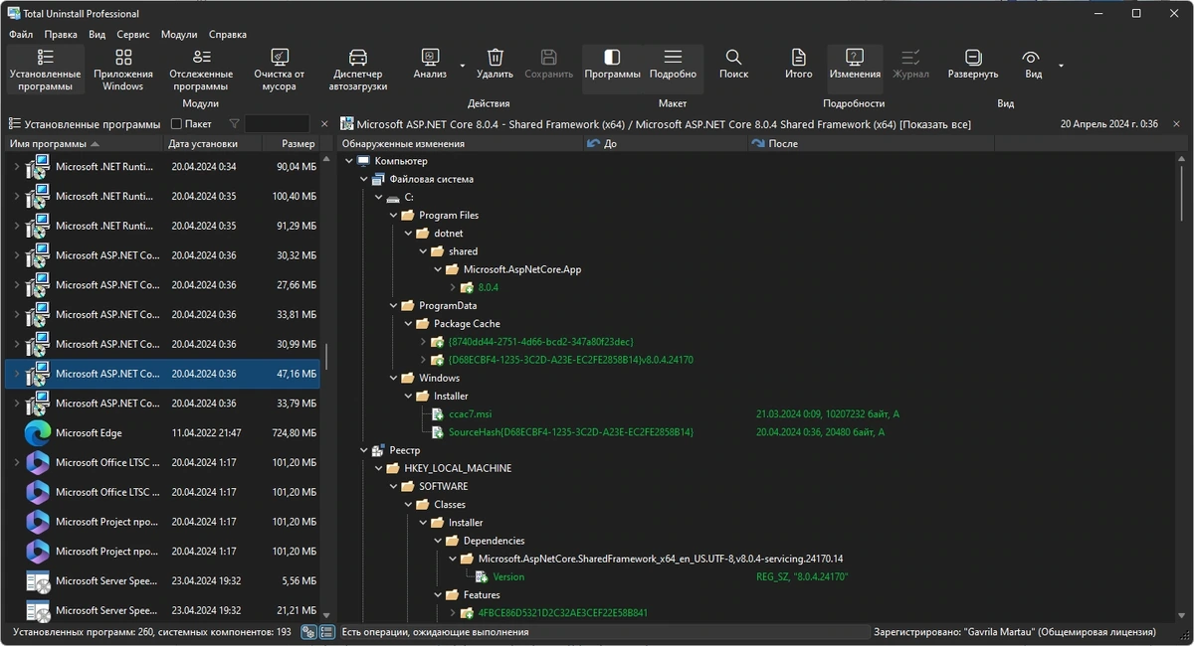Select the Файловая система node icon
This screenshot has width=1194, height=646.
pyautogui.click(x=378, y=180)
